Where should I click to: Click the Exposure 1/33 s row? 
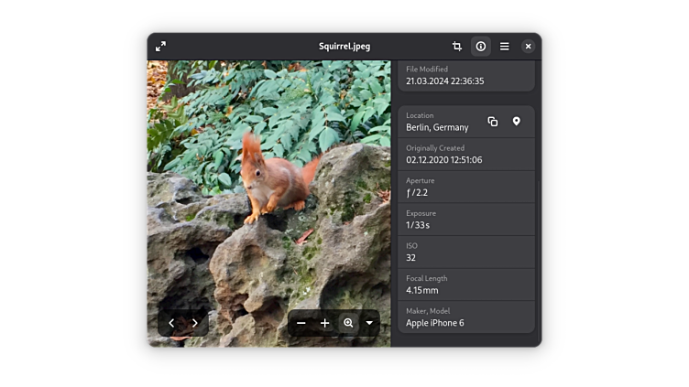pos(466,220)
